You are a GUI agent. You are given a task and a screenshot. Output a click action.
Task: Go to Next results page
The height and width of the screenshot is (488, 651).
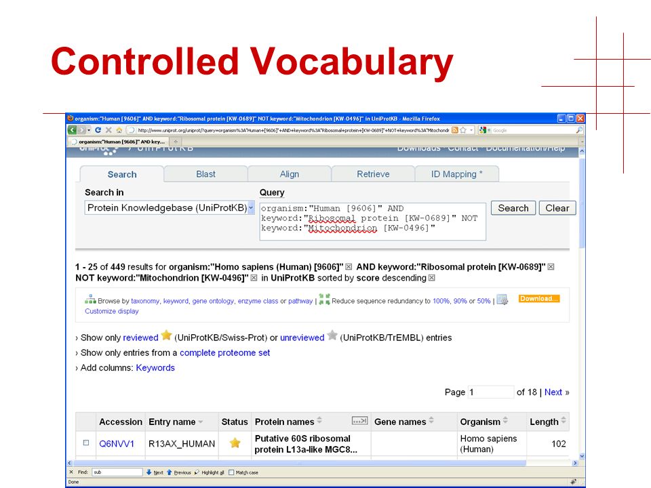pos(553,392)
